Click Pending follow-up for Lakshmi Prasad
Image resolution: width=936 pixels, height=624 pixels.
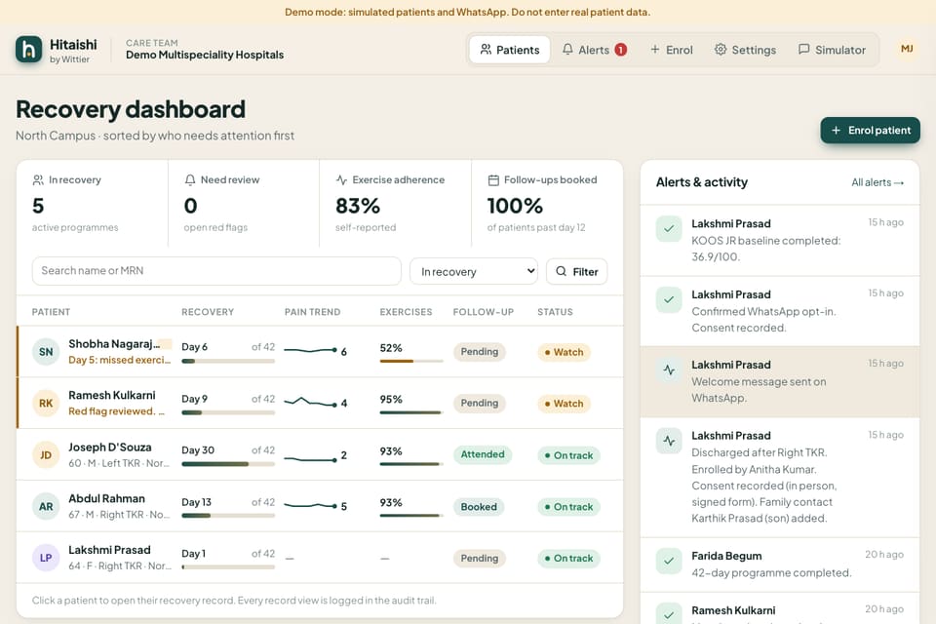pyautogui.click(x=480, y=559)
